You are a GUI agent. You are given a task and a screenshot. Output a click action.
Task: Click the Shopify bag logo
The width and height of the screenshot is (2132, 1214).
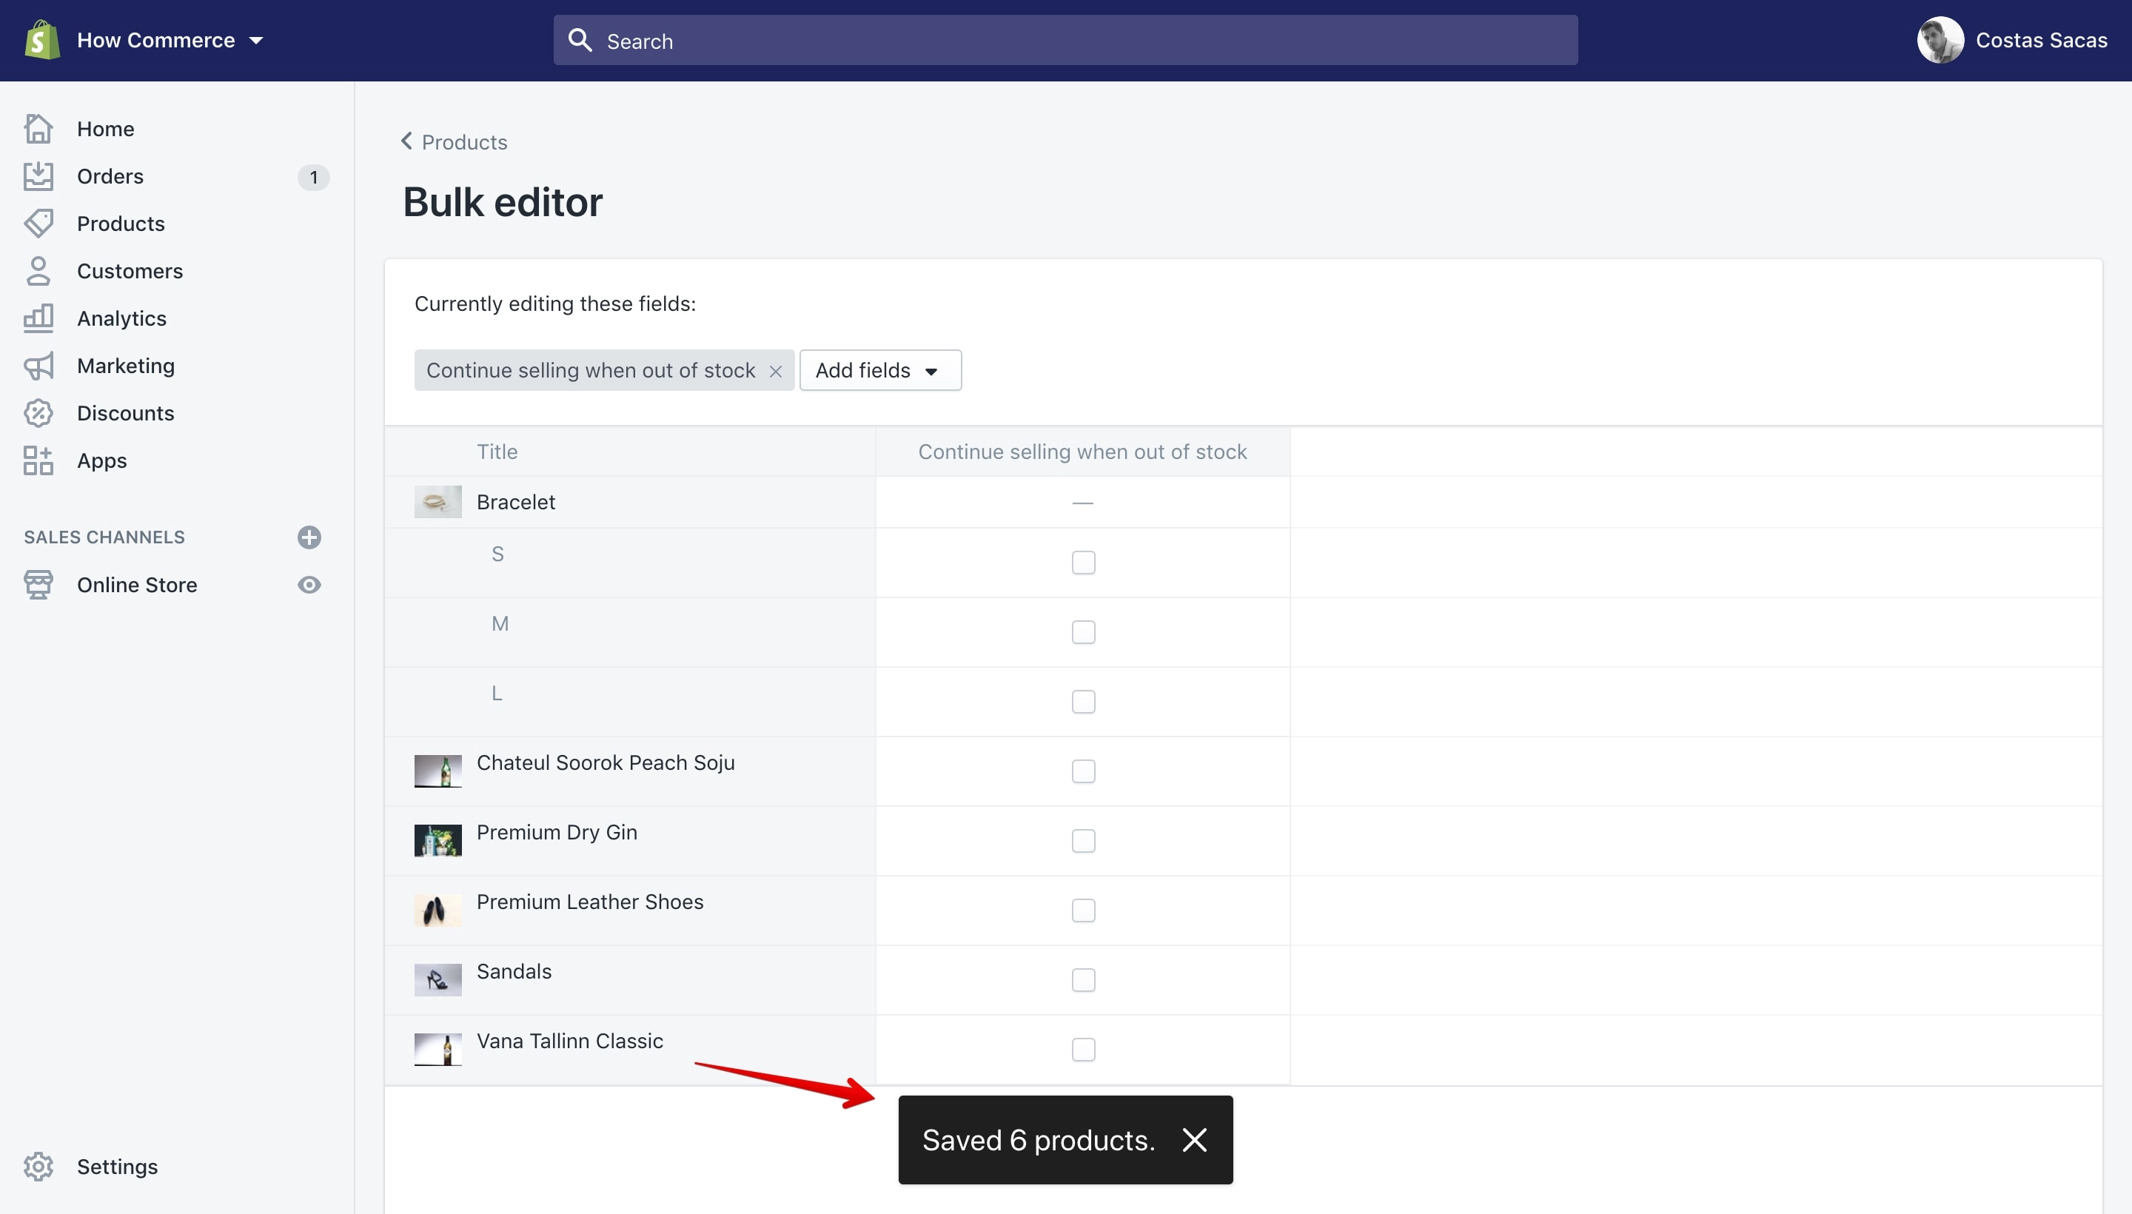[41, 40]
